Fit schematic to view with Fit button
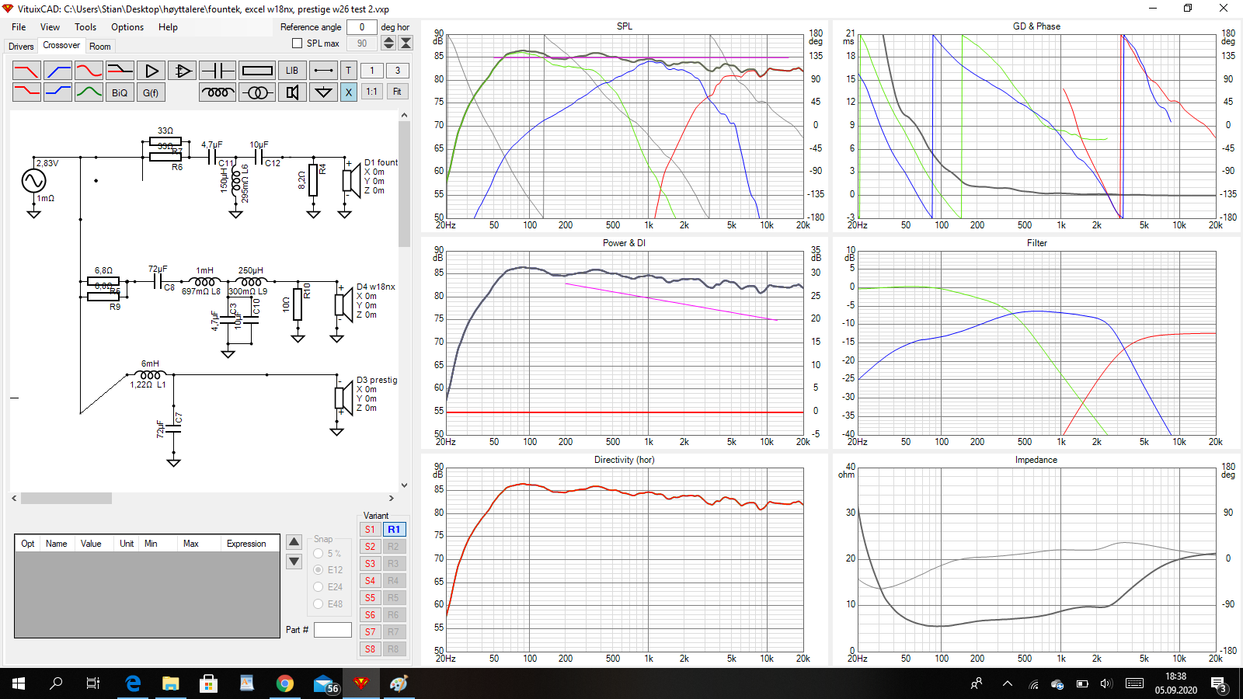 coord(397,92)
